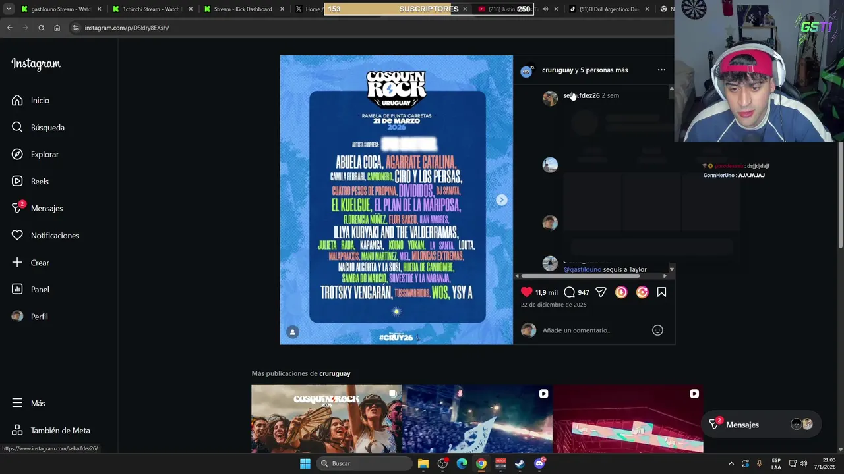
Task: Open Instagram Inicio (home) in sidebar
Action: point(30,100)
